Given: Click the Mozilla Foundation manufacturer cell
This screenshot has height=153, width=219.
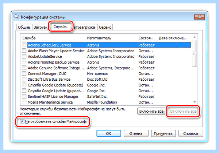Looking at the screenshot, I should 102,102.
